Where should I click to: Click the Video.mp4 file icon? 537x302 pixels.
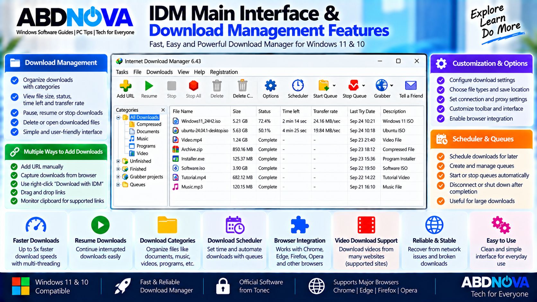point(176,140)
